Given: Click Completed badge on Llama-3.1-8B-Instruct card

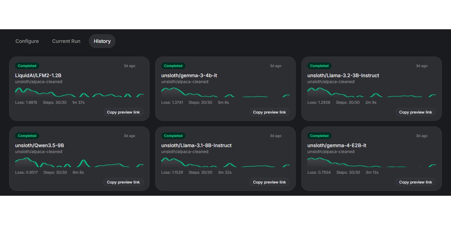Looking at the screenshot, I should (173, 136).
